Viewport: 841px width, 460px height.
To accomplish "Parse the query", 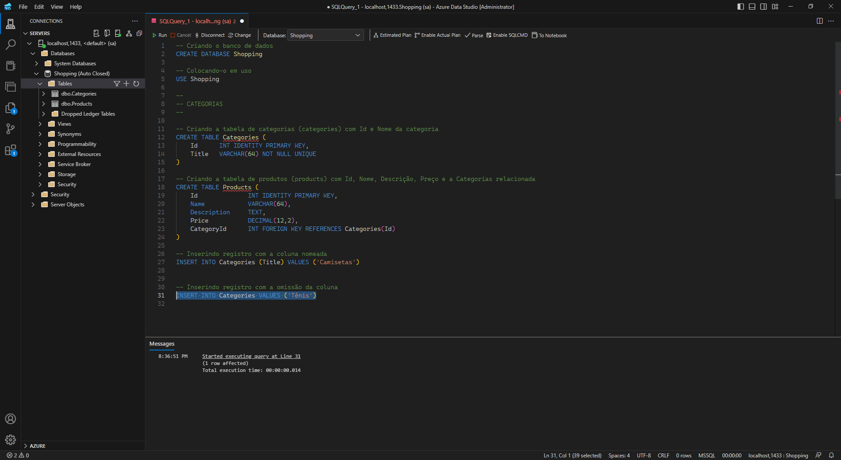I will 474,35.
